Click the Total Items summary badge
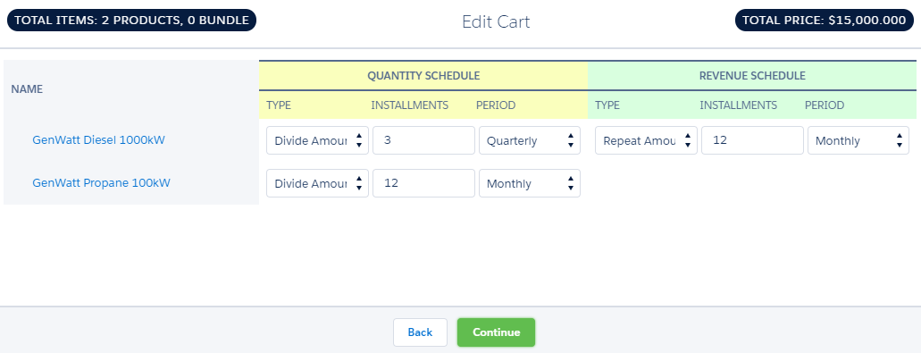 (131, 20)
